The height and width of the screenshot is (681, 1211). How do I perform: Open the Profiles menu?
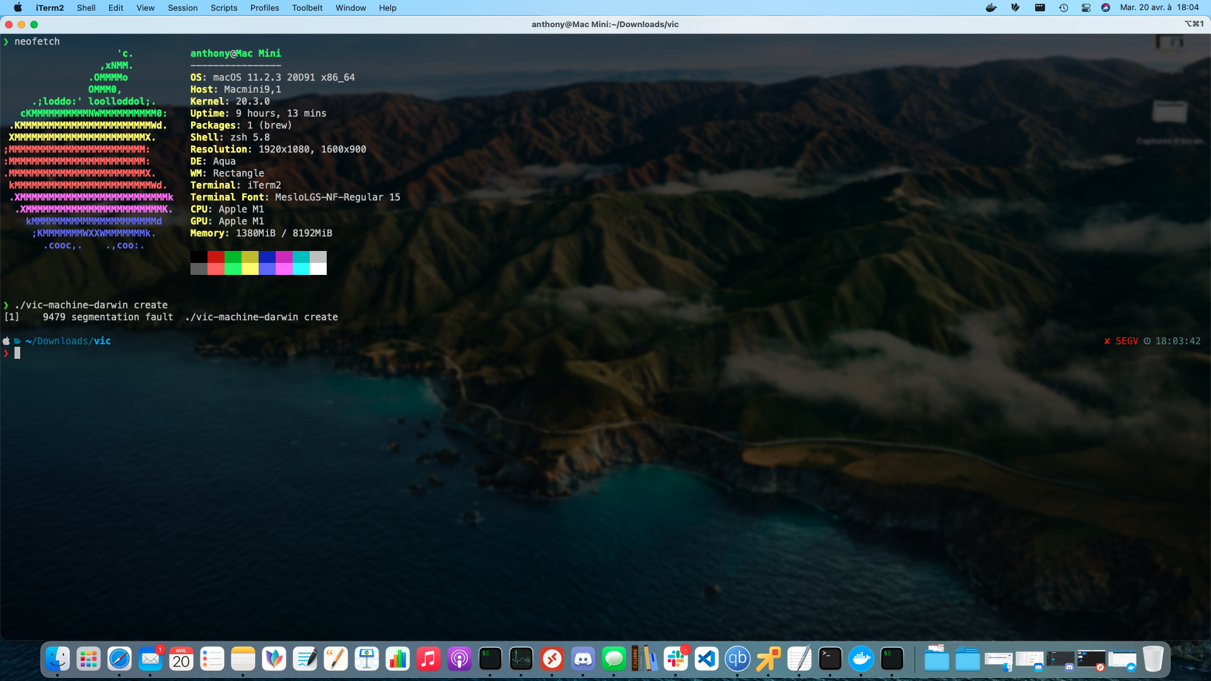click(264, 8)
